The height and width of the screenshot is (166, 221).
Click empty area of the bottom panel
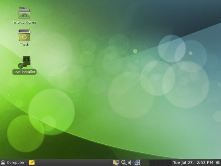73,163
